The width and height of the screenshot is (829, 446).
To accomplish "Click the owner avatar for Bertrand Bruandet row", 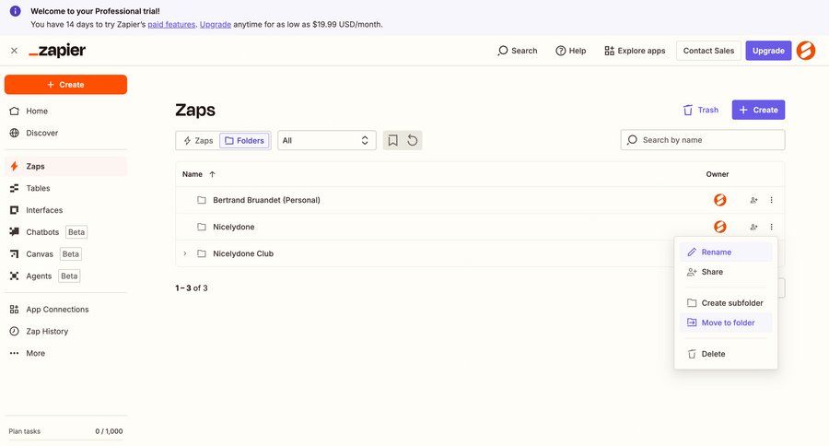I will click(x=719, y=200).
